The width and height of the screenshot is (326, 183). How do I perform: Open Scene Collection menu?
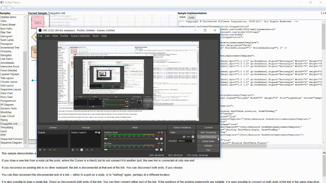pos(80,36)
